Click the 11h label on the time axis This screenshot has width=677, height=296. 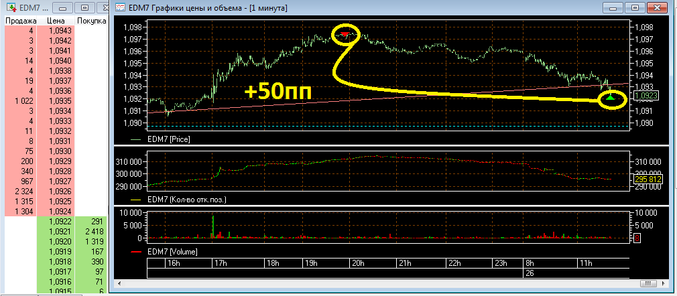tap(585, 263)
